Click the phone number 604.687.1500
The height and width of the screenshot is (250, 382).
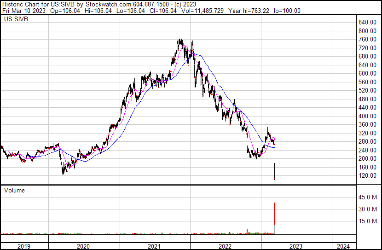(151, 5)
